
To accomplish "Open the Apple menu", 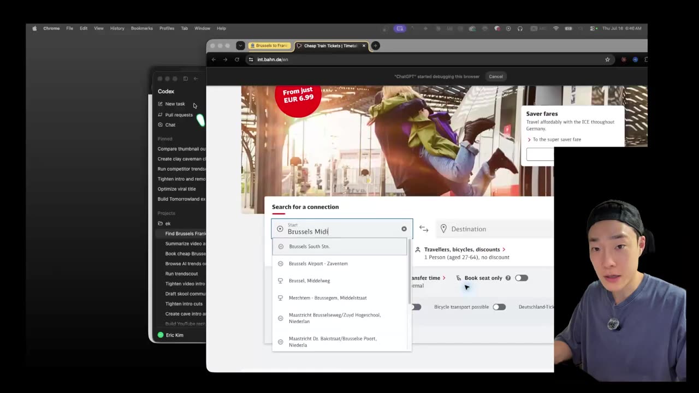I will pyautogui.click(x=34, y=28).
